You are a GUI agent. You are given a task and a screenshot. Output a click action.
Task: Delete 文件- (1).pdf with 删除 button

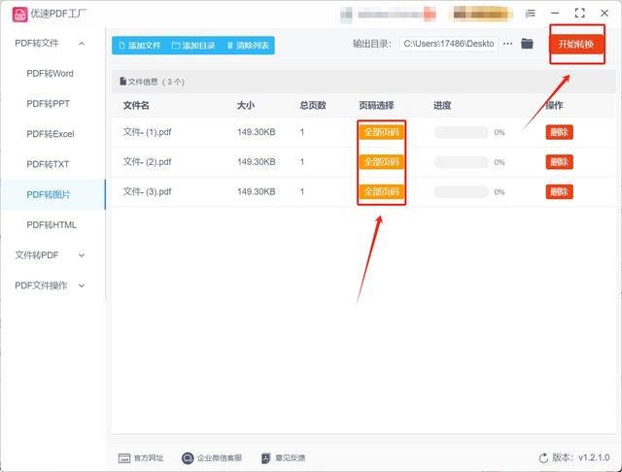pos(560,132)
